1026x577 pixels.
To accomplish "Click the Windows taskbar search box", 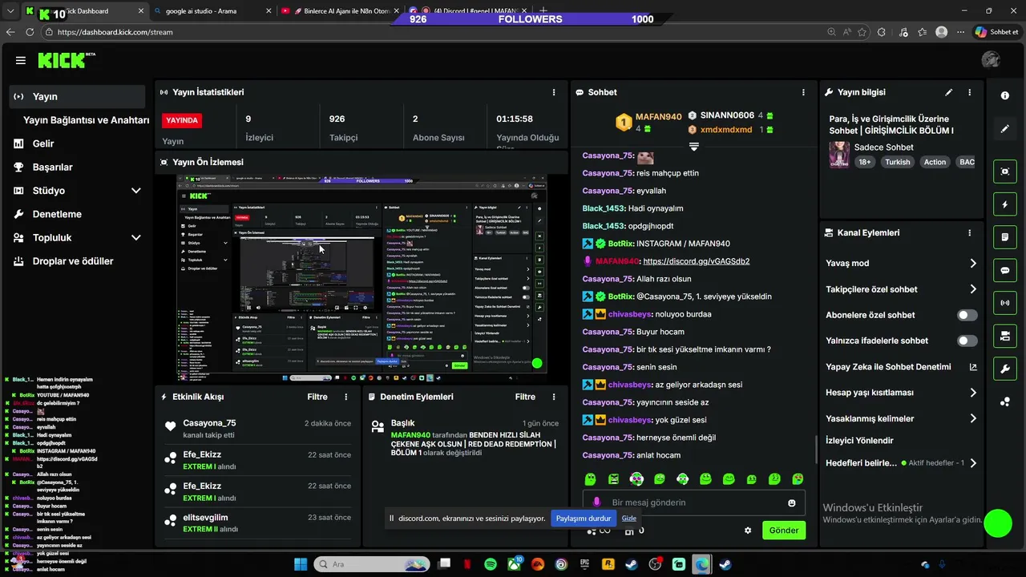I will point(371,564).
